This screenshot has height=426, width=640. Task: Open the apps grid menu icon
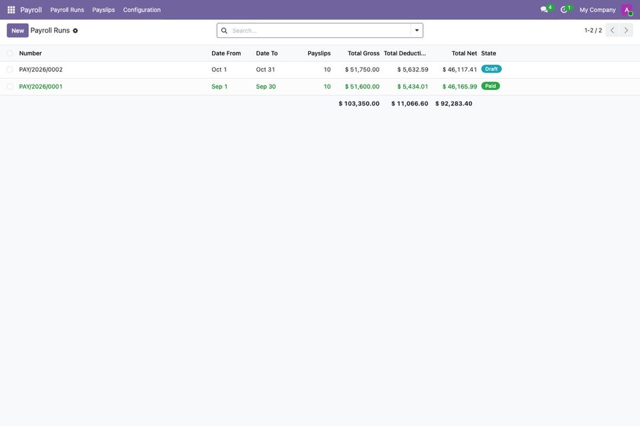(11, 10)
